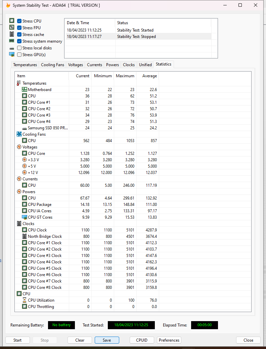Click the chip icon beside CPU Throttling
Image resolution: width=266 pixels, height=349 pixels.
(25, 306)
